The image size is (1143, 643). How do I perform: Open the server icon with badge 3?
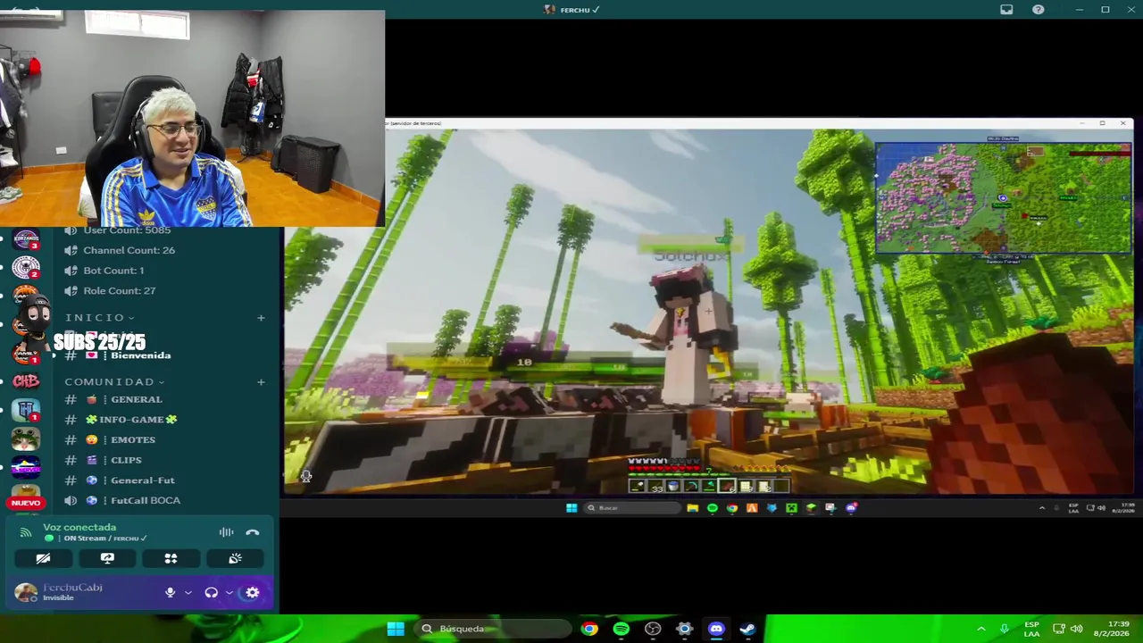point(26,239)
